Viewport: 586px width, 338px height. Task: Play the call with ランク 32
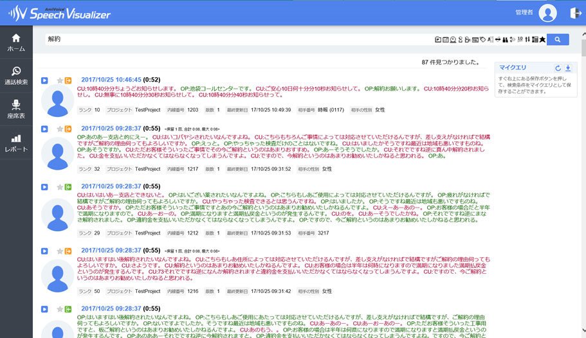(x=44, y=129)
